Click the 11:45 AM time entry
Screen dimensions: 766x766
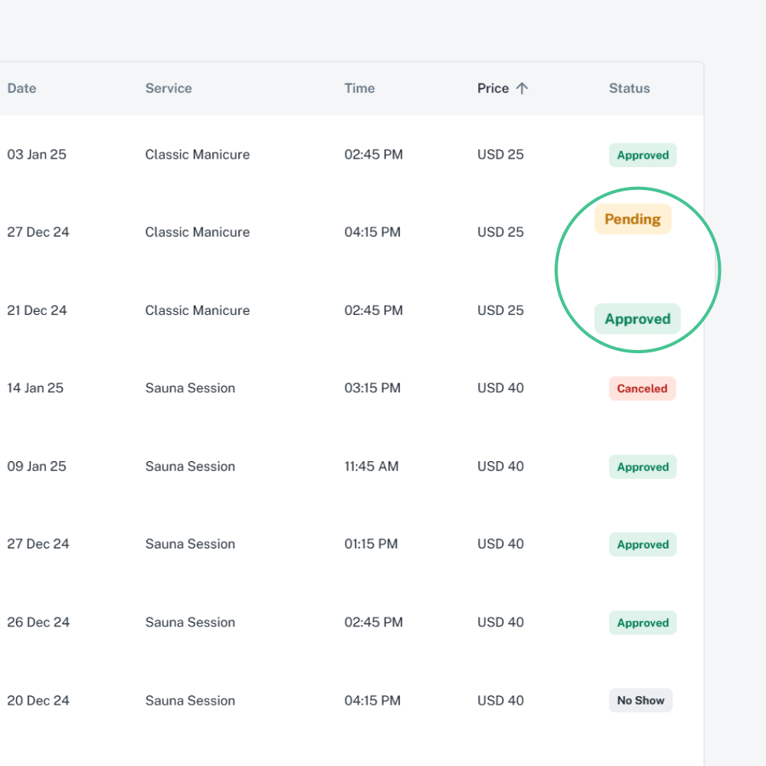[x=372, y=466]
